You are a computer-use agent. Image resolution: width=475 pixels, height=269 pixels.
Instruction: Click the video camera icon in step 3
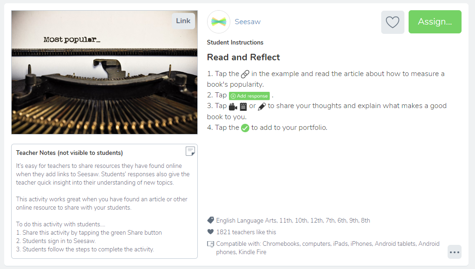tap(233, 107)
